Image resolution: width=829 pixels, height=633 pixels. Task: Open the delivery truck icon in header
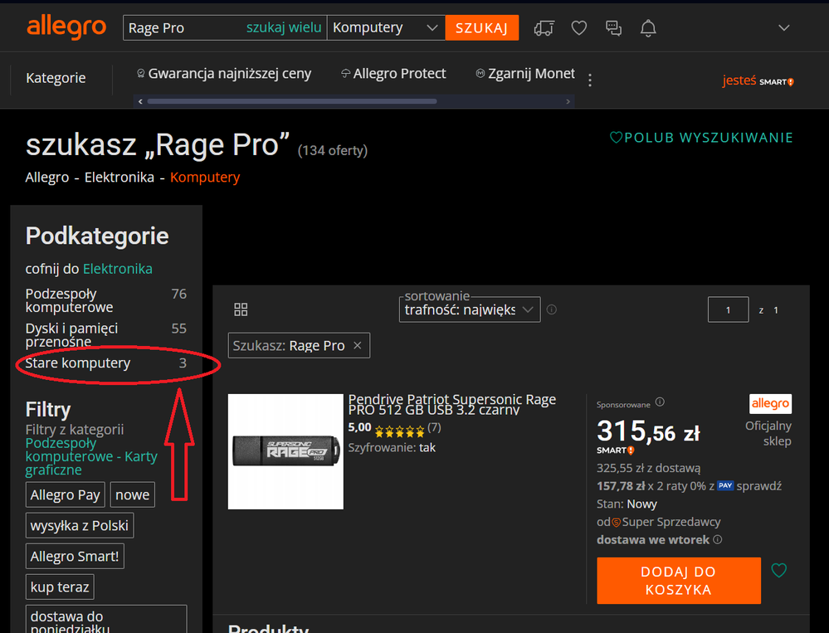544,28
